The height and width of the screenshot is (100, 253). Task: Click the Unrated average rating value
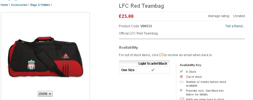point(239,16)
